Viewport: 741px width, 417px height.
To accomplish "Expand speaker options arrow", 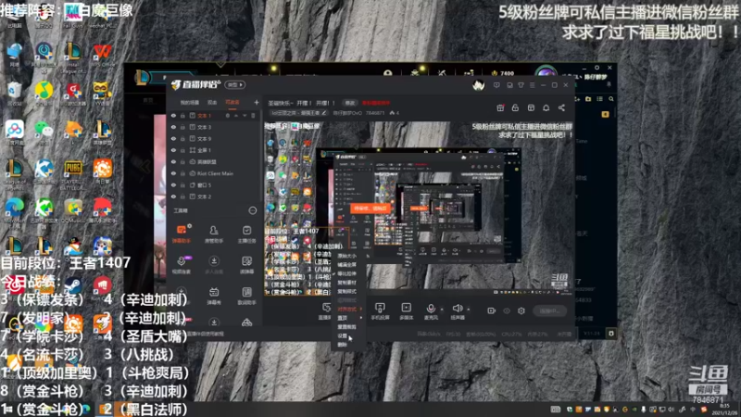I will [469, 310].
